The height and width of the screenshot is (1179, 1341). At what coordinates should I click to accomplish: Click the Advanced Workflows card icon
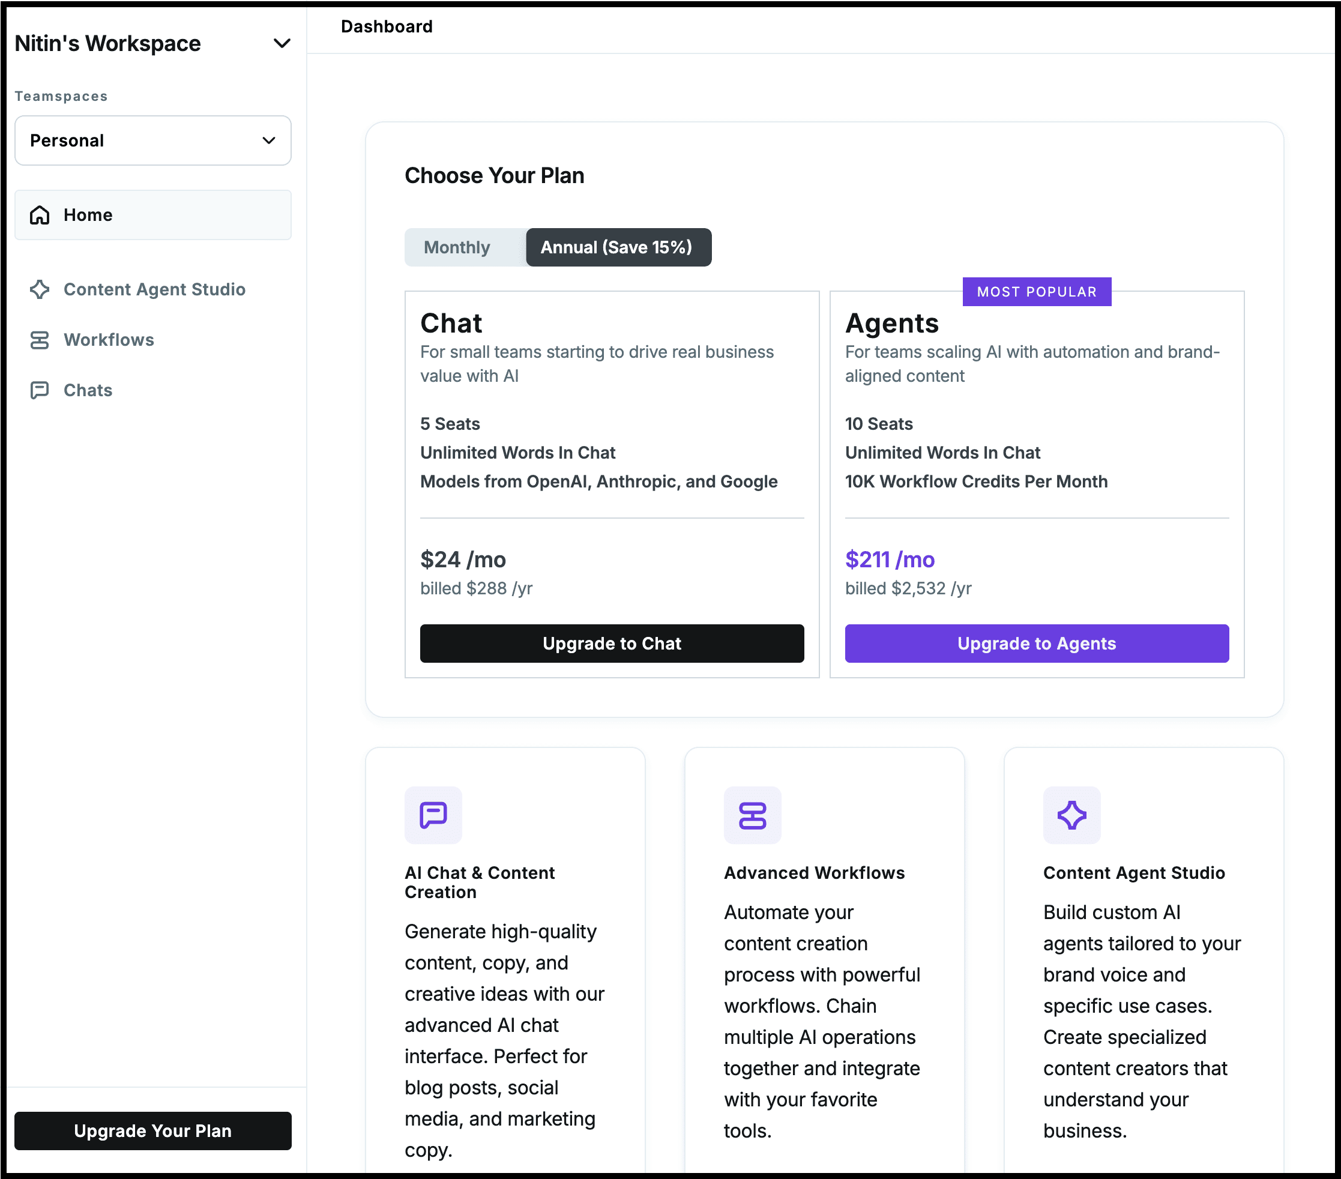[x=752, y=815]
